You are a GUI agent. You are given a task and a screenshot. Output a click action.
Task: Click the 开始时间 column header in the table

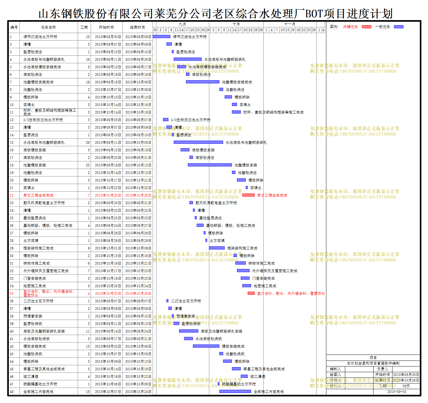coord(106,27)
